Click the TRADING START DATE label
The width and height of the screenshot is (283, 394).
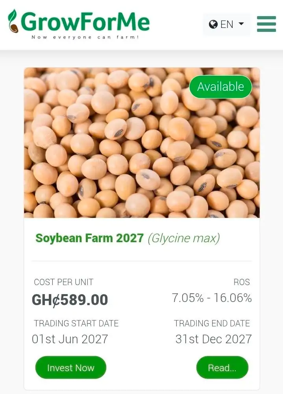click(76, 323)
